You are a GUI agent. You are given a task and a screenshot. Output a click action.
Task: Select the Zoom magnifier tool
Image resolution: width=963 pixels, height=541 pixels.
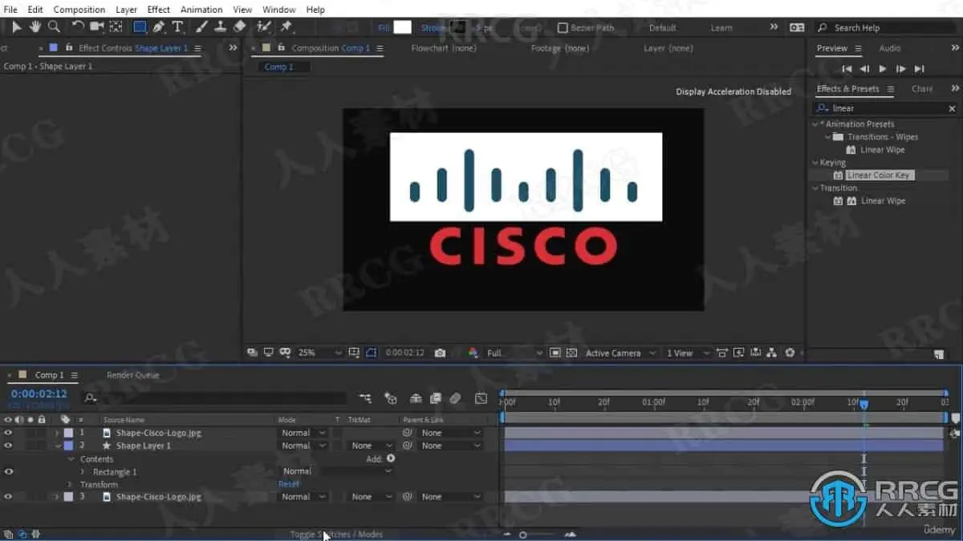54,27
